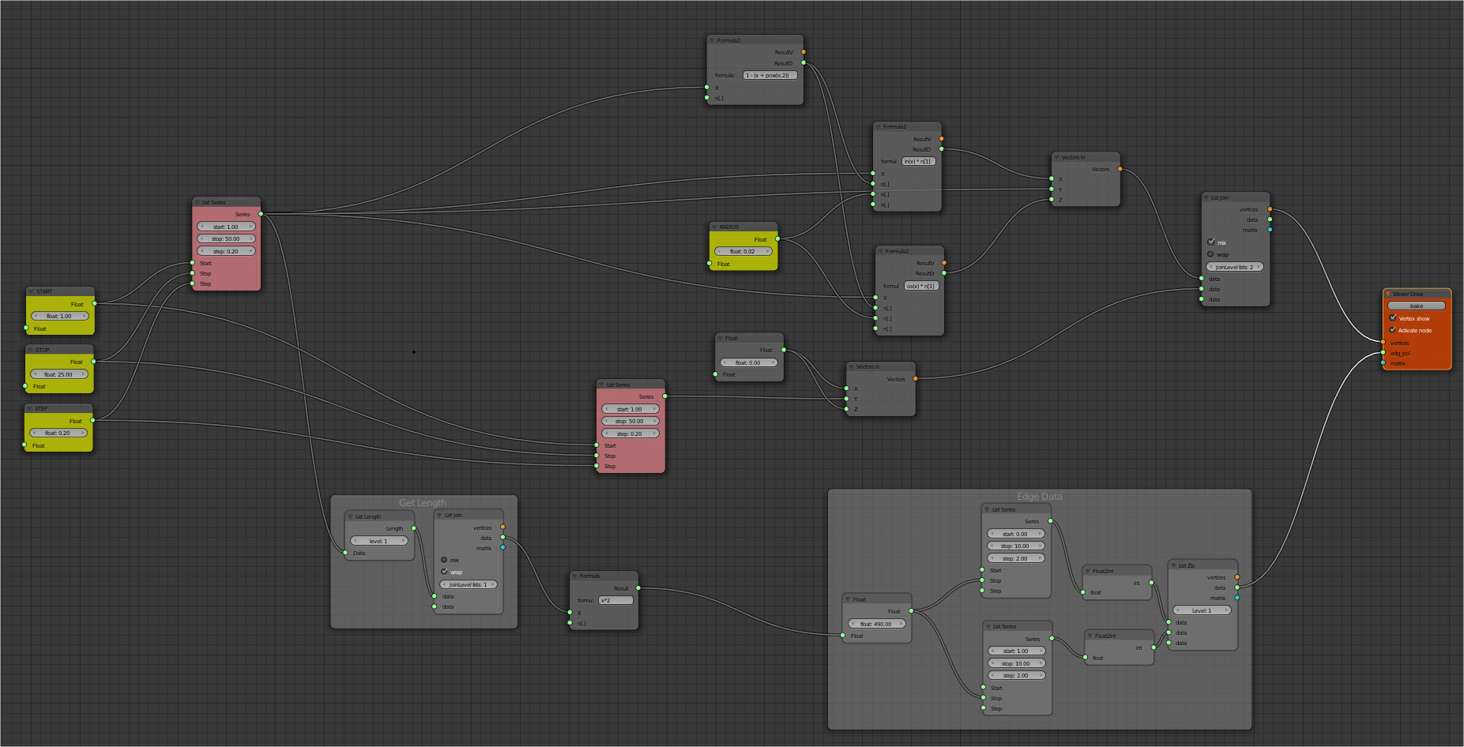Click the Data input socket on List Length

pyautogui.click(x=345, y=553)
